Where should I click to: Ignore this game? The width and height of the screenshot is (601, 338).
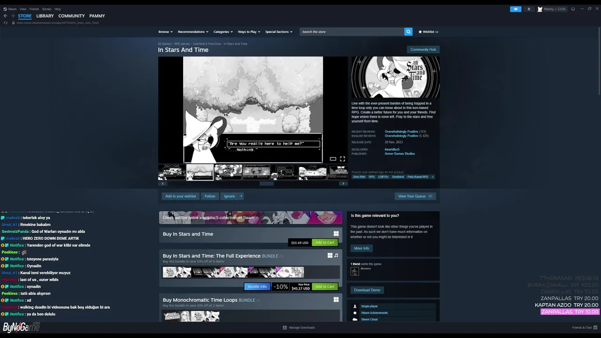pos(229,196)
